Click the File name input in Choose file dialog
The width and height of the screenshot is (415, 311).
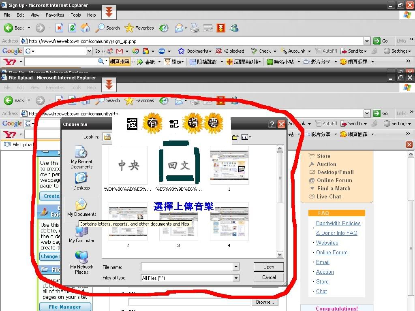(187, 267)
